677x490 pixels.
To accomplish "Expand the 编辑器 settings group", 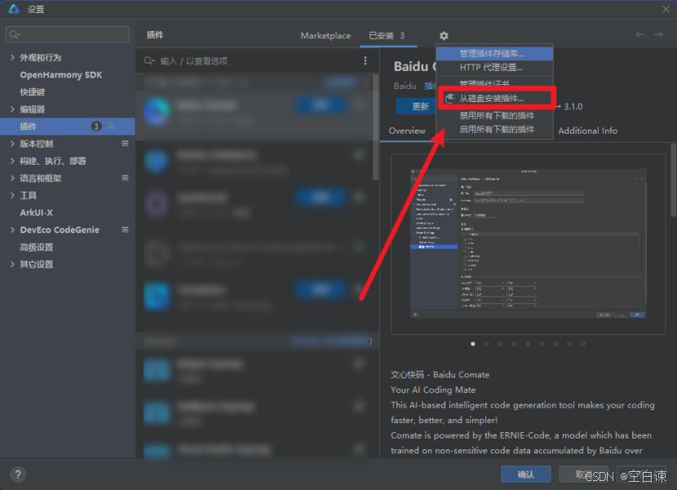I will point(12,109).
